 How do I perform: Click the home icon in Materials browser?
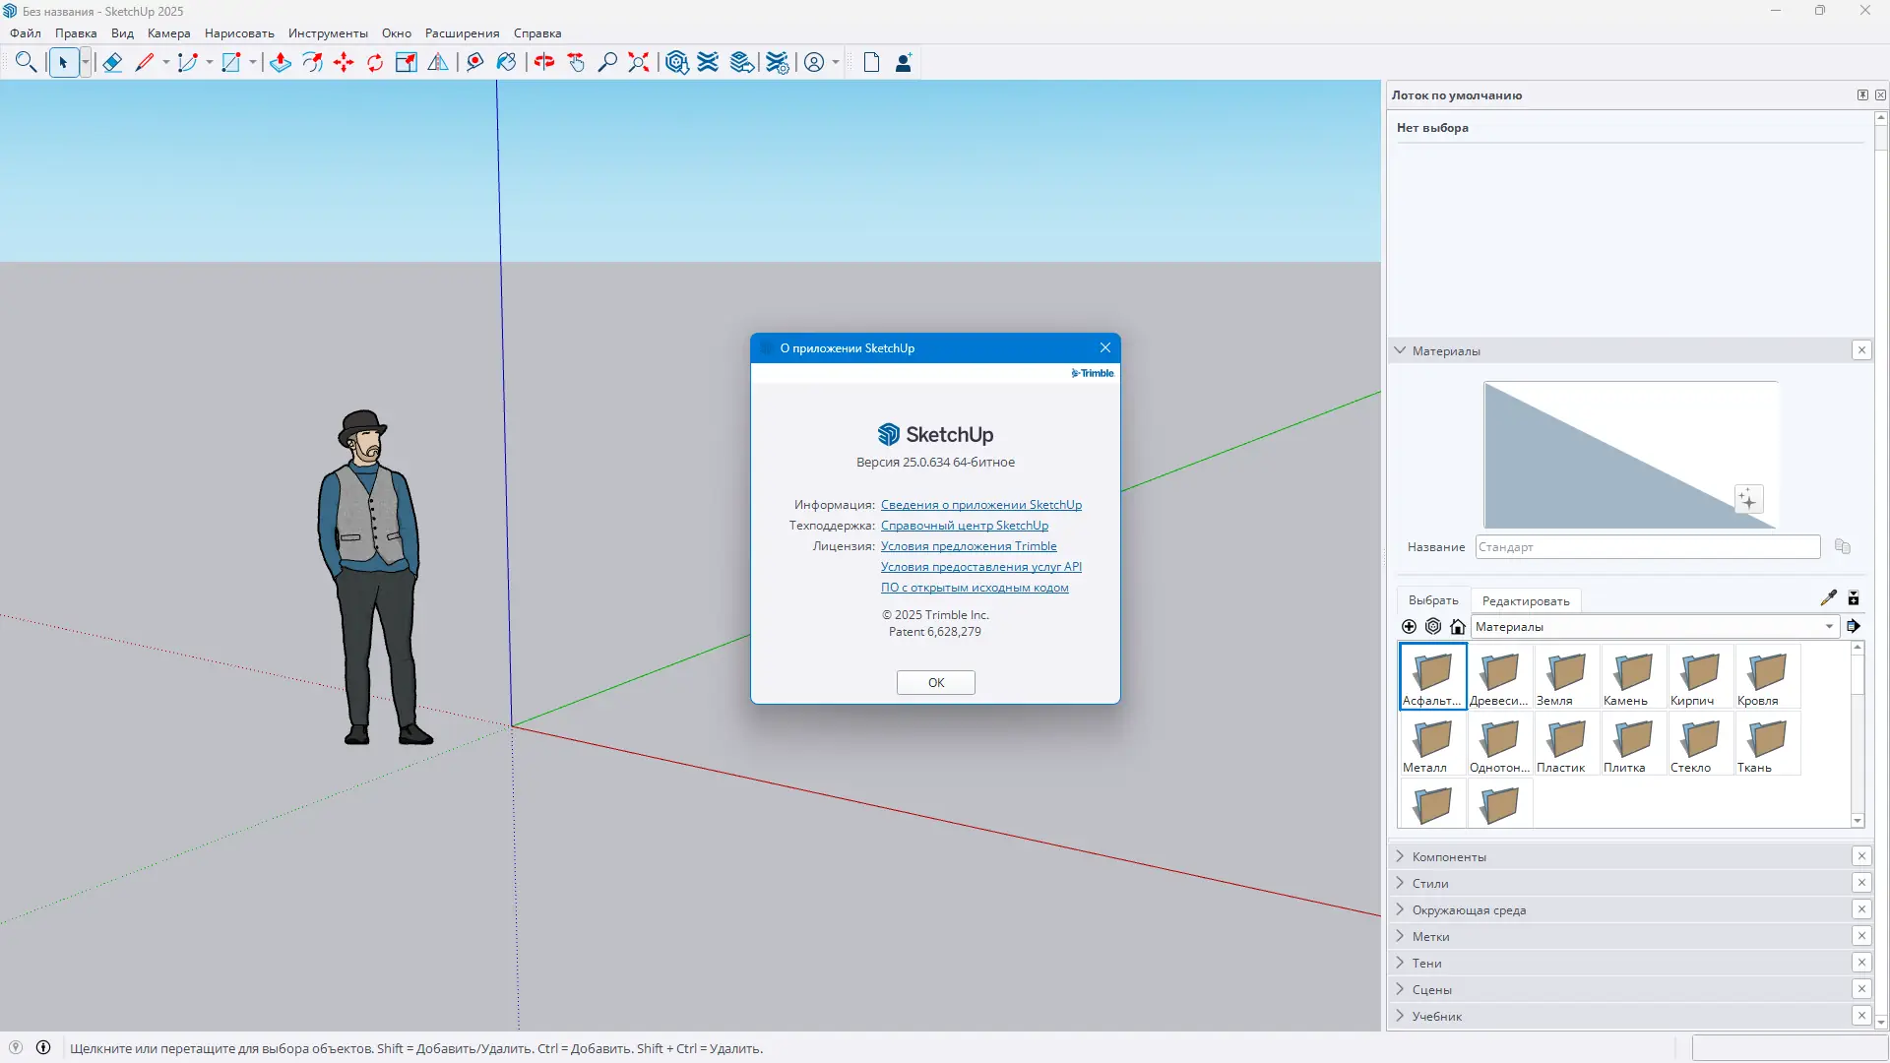tap(1458, 627)
